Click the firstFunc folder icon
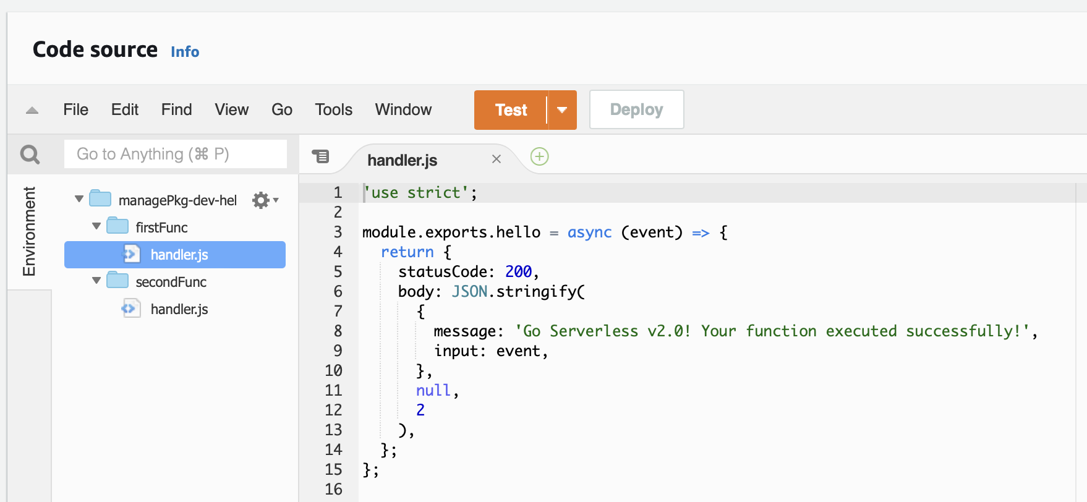The height and width of the screenshot is (502, 1087). coord(117,226)
